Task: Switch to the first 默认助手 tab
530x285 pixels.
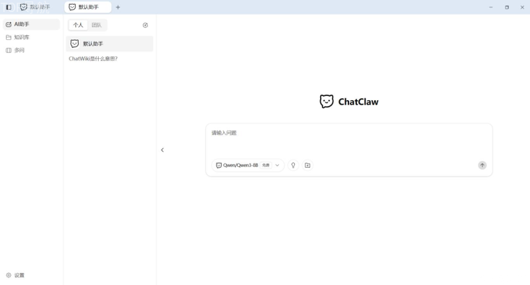Action: pos(35,7)
